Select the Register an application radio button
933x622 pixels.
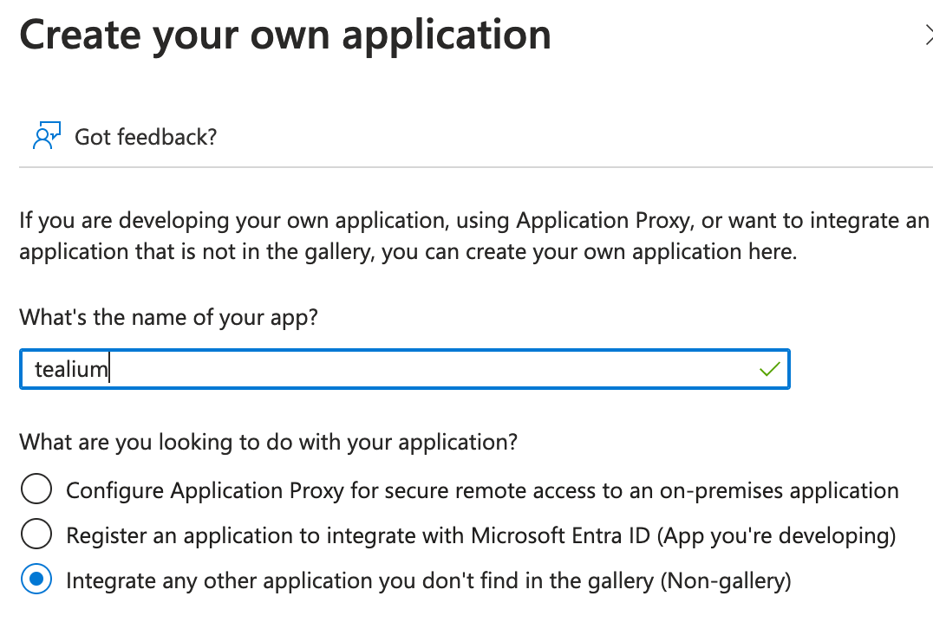(36, 535)
